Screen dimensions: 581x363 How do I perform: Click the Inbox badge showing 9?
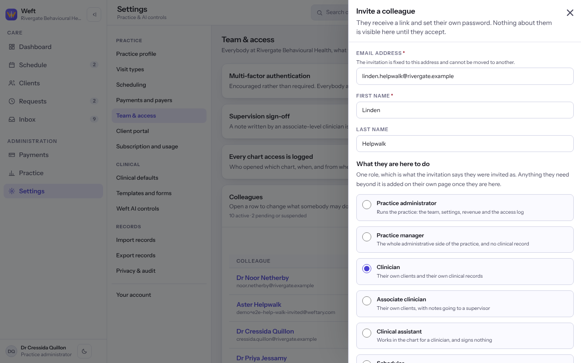click(x=94, y=119)
